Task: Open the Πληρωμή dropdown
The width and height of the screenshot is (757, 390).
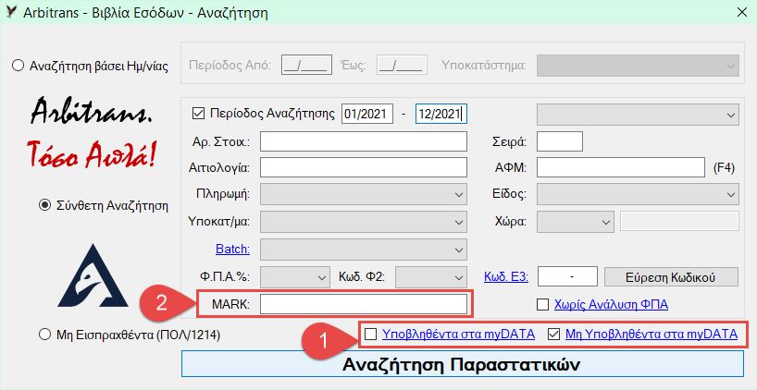Action: [x=364, y=194]
